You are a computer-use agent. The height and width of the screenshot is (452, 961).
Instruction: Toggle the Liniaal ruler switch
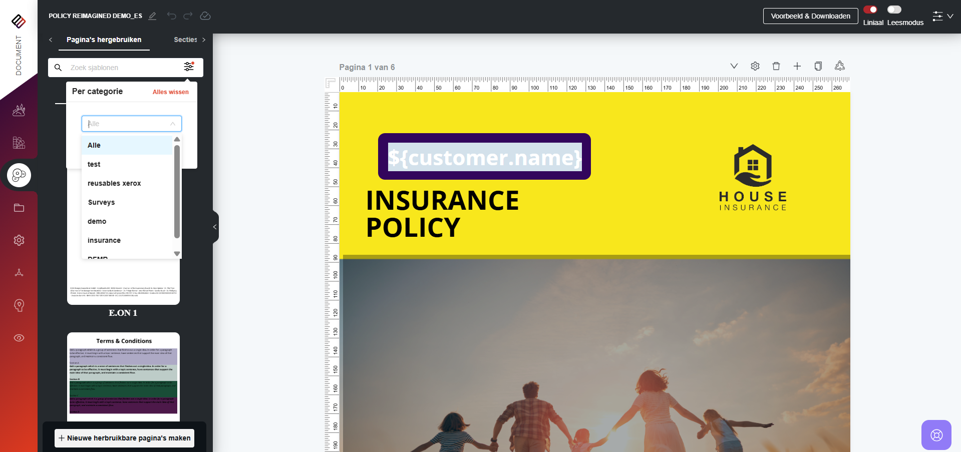click(870, 10)
